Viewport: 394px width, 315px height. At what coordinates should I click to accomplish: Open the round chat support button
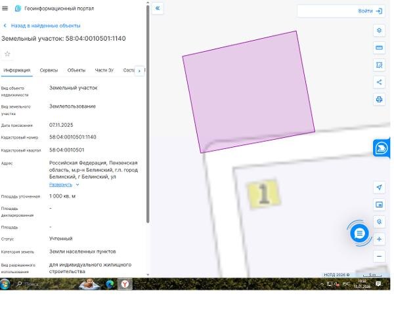pos(359,234)
